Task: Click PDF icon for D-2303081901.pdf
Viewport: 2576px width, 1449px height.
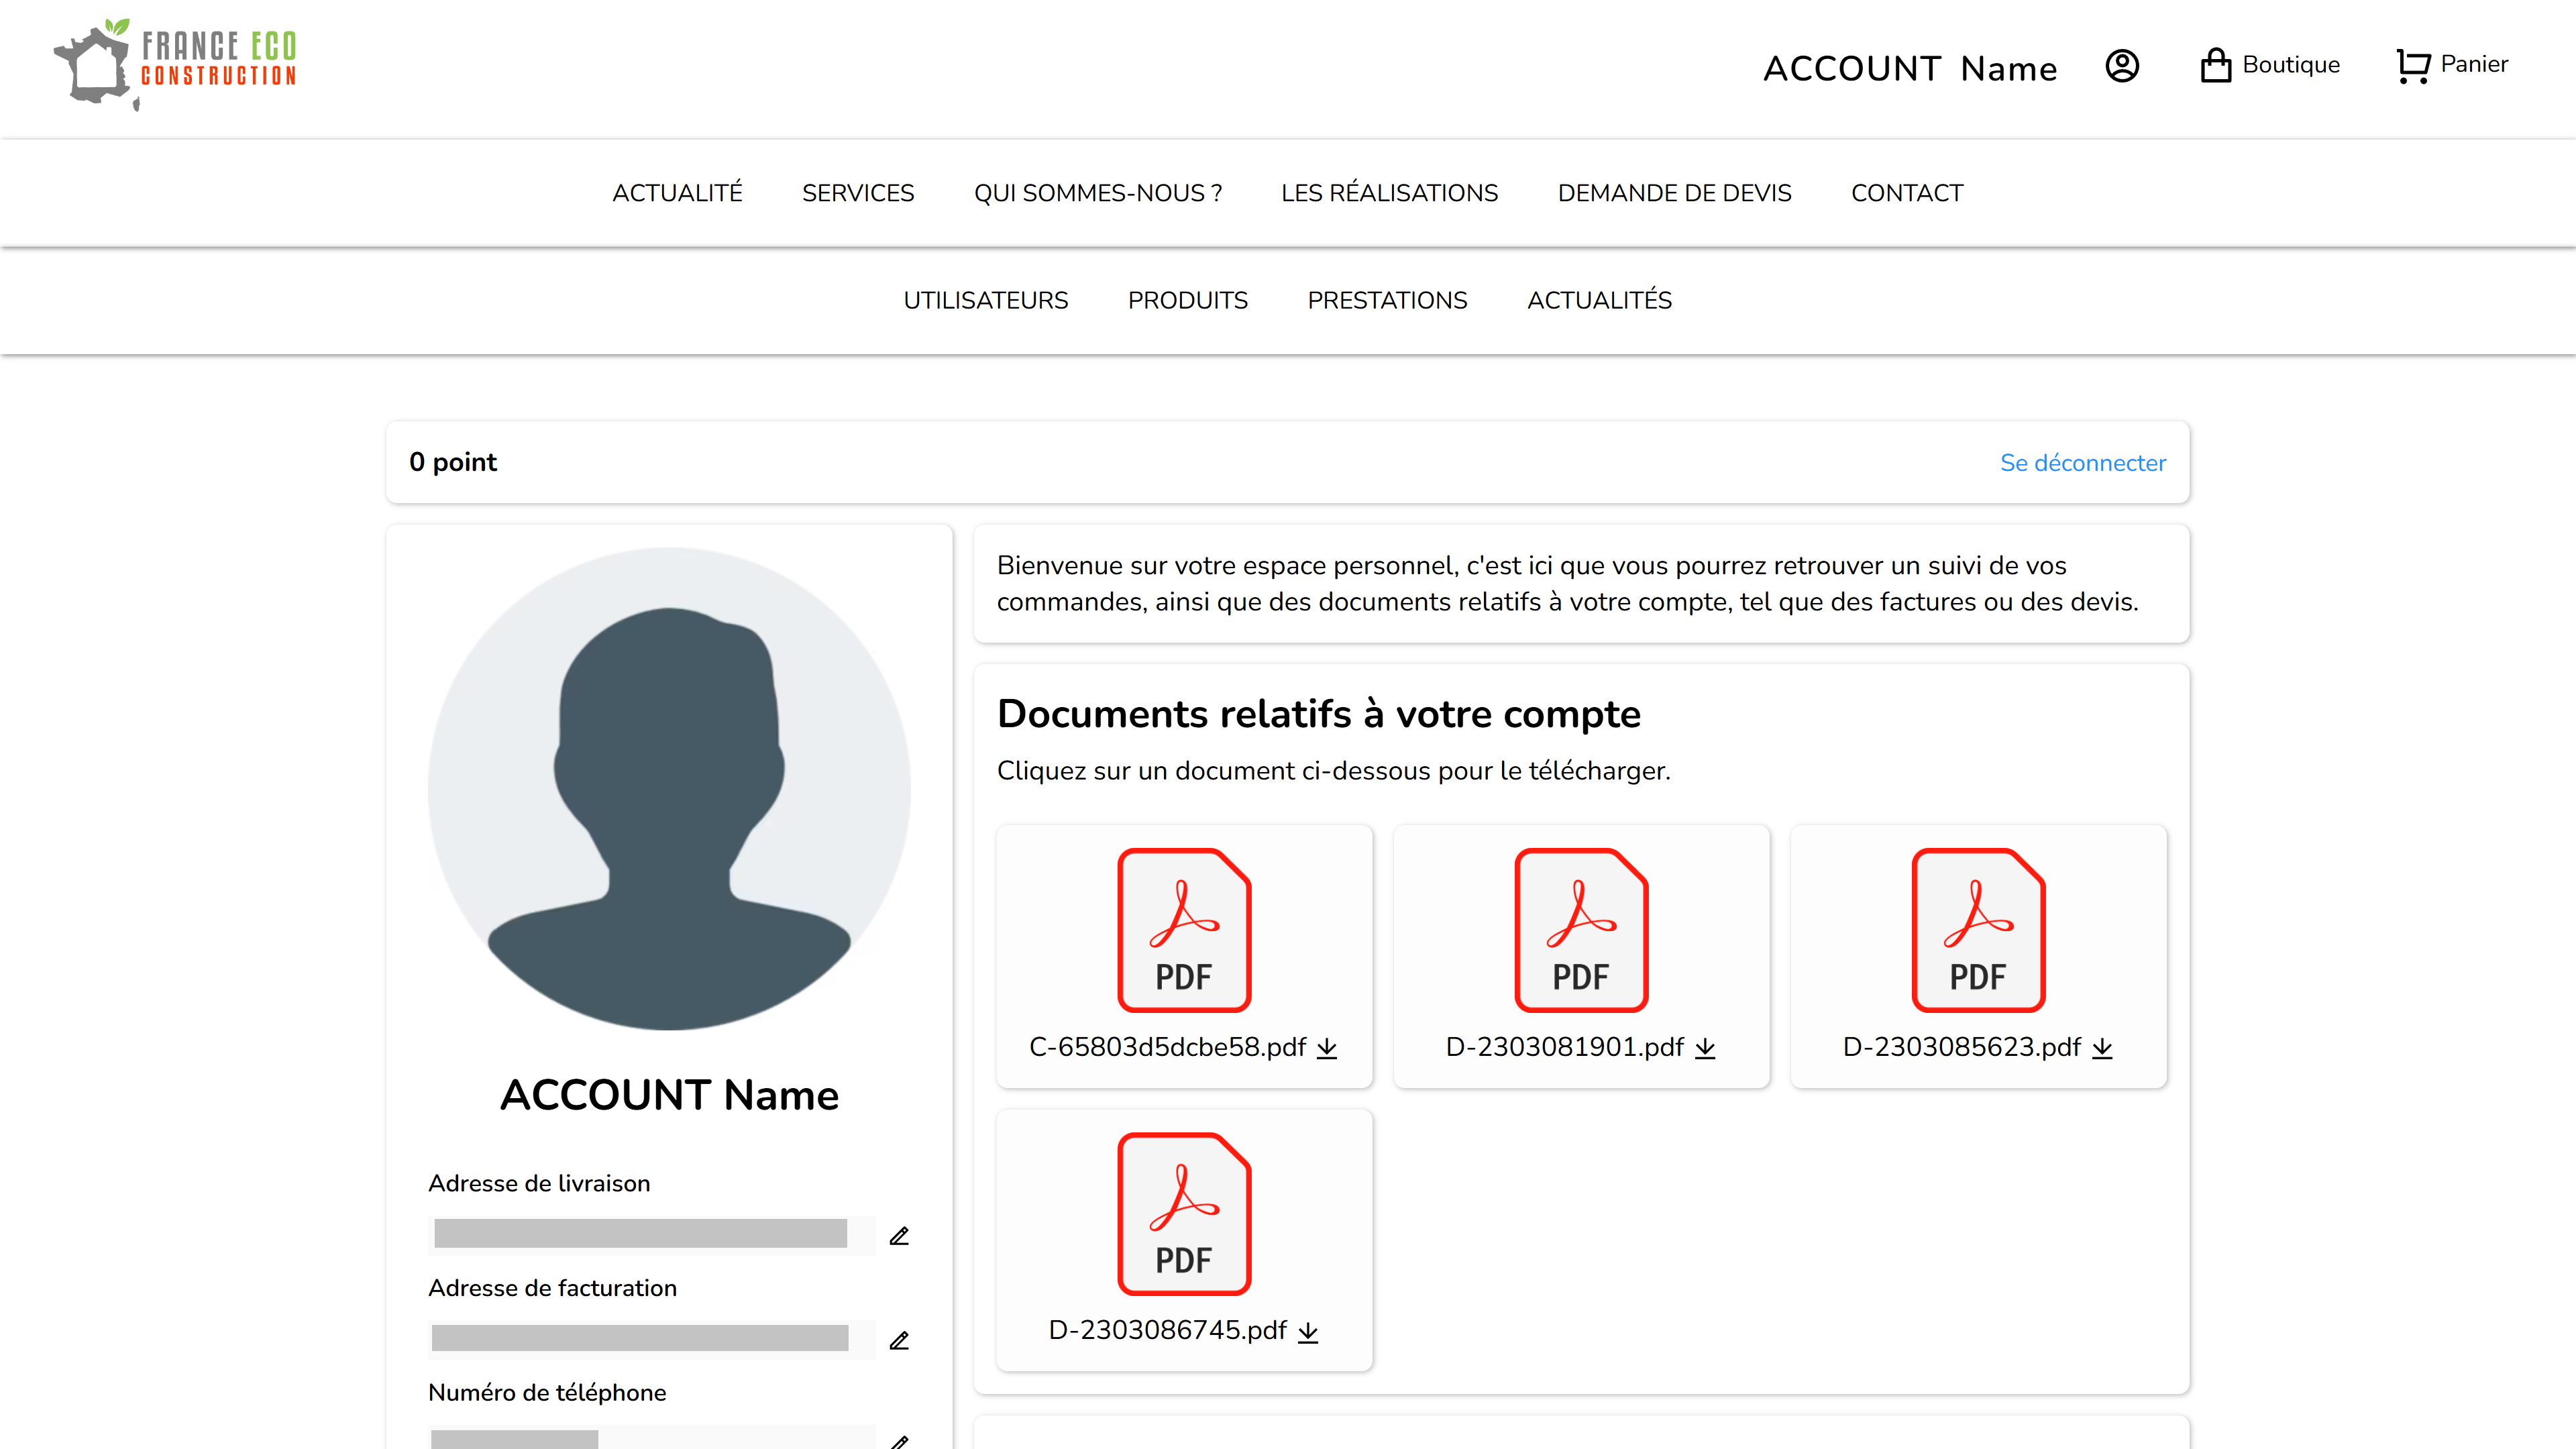Action: 1581,930
